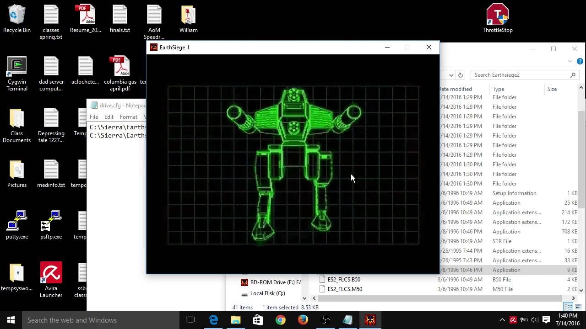Launch the ThrottleStop shortcut
The width and height of the screenshot is (586, 329).
pyautogui.click(x=498, y=18)
